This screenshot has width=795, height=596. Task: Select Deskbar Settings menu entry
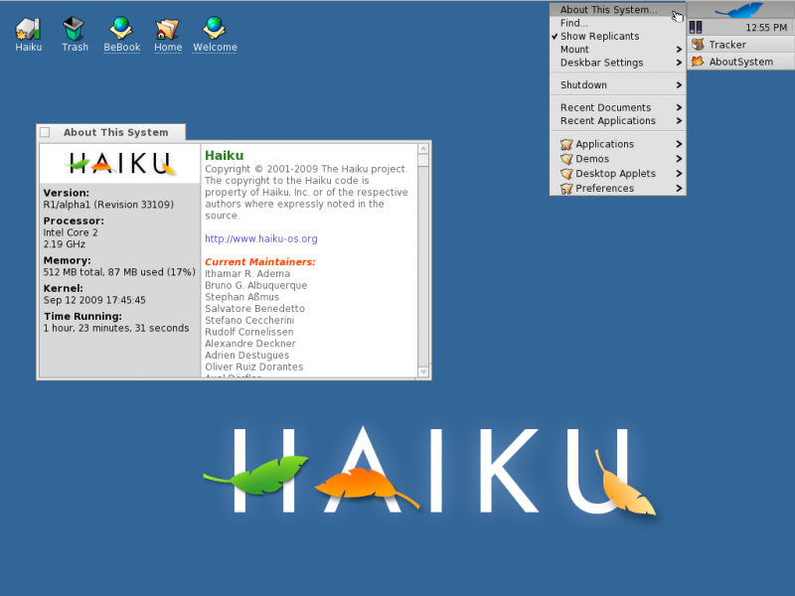pyautogui.click(x=617, y=63)
